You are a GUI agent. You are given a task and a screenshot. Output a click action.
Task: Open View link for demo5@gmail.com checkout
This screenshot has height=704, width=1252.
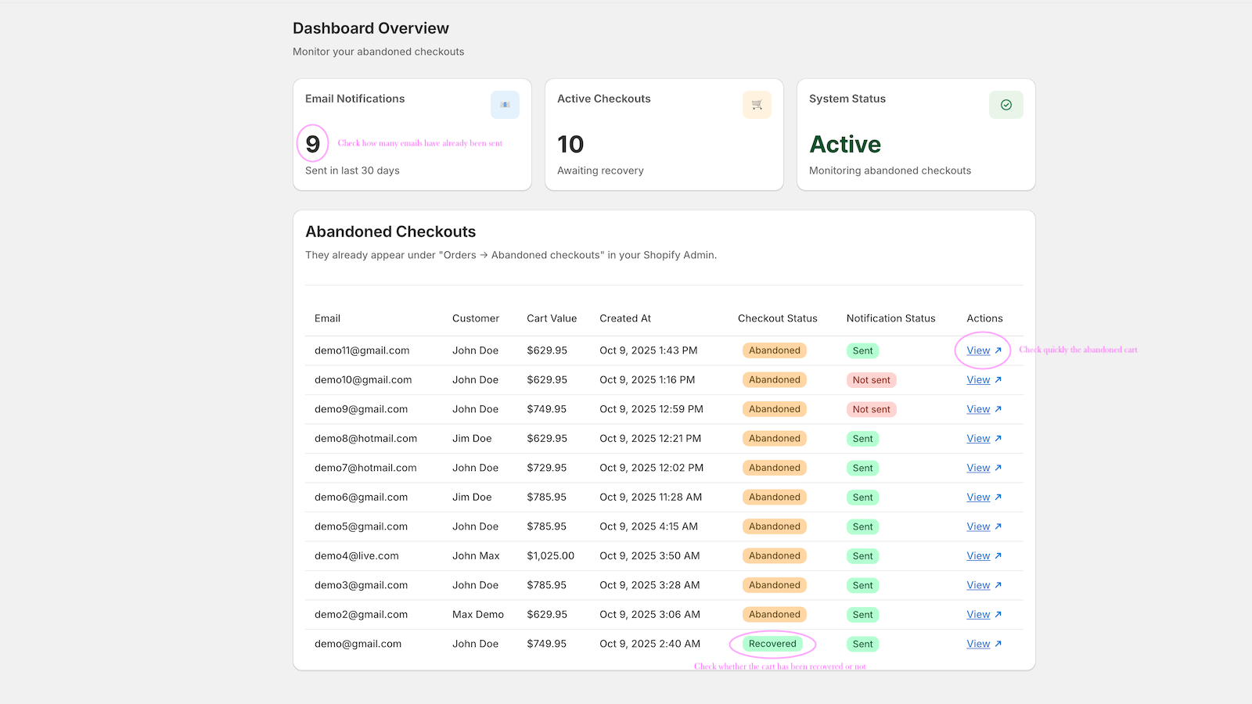coord(978,526)
